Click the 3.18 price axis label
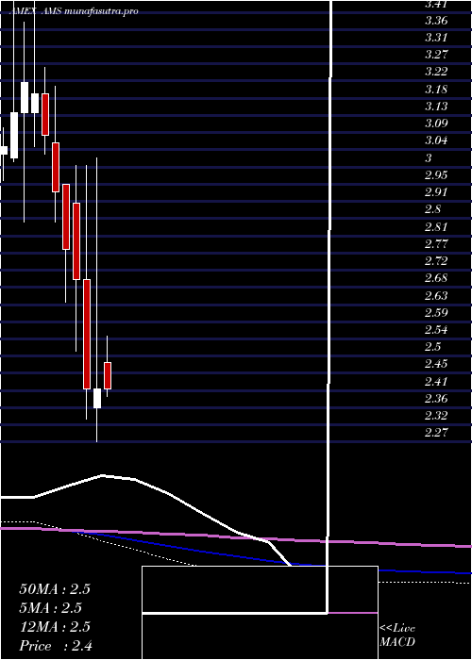Image resolution: width=472 pixels, height=660 pixels. (436, 90)
